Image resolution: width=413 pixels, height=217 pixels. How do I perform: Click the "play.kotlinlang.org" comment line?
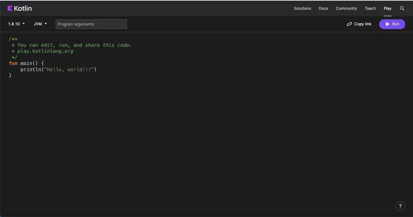42,51
